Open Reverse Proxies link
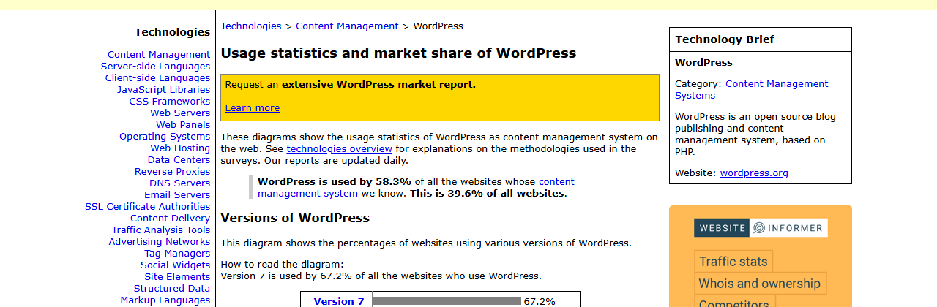Image resolution: width=937 pixels, height=307 pixels. (x=172, y=171)
